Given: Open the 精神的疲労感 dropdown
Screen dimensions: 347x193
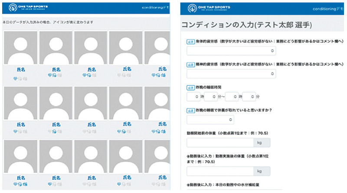Looking at the screenshot, I should coord(231,74).
